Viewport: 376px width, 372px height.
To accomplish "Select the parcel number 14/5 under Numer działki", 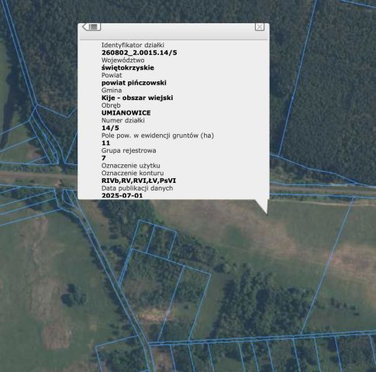I will [x=110, y=128].
